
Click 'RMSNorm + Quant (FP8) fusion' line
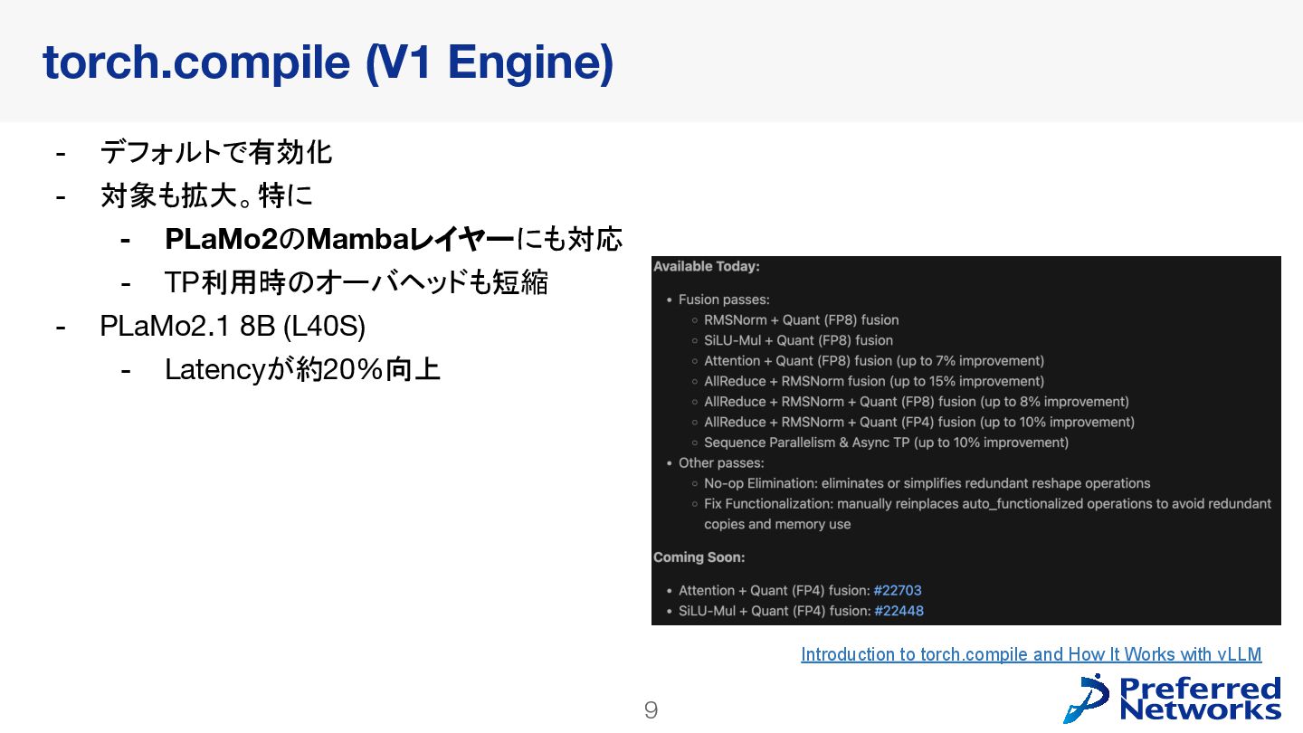pyautogui.click(x=802, y=319)
